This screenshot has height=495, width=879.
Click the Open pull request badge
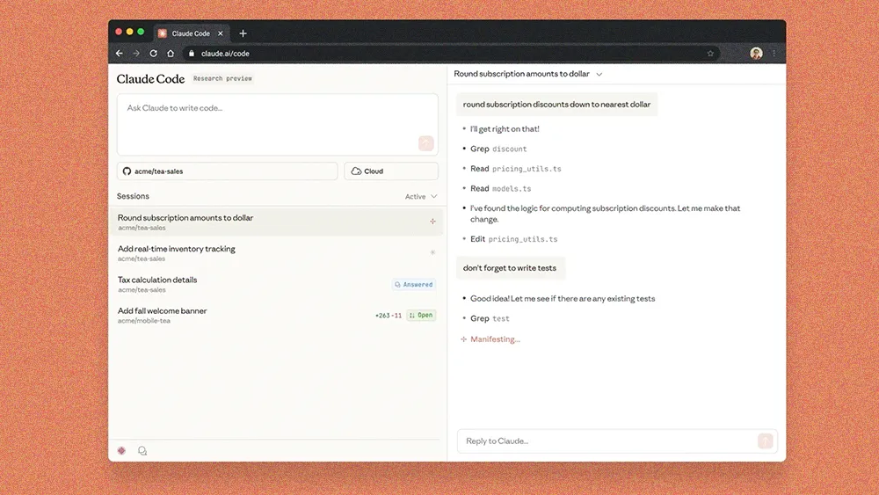421,315
